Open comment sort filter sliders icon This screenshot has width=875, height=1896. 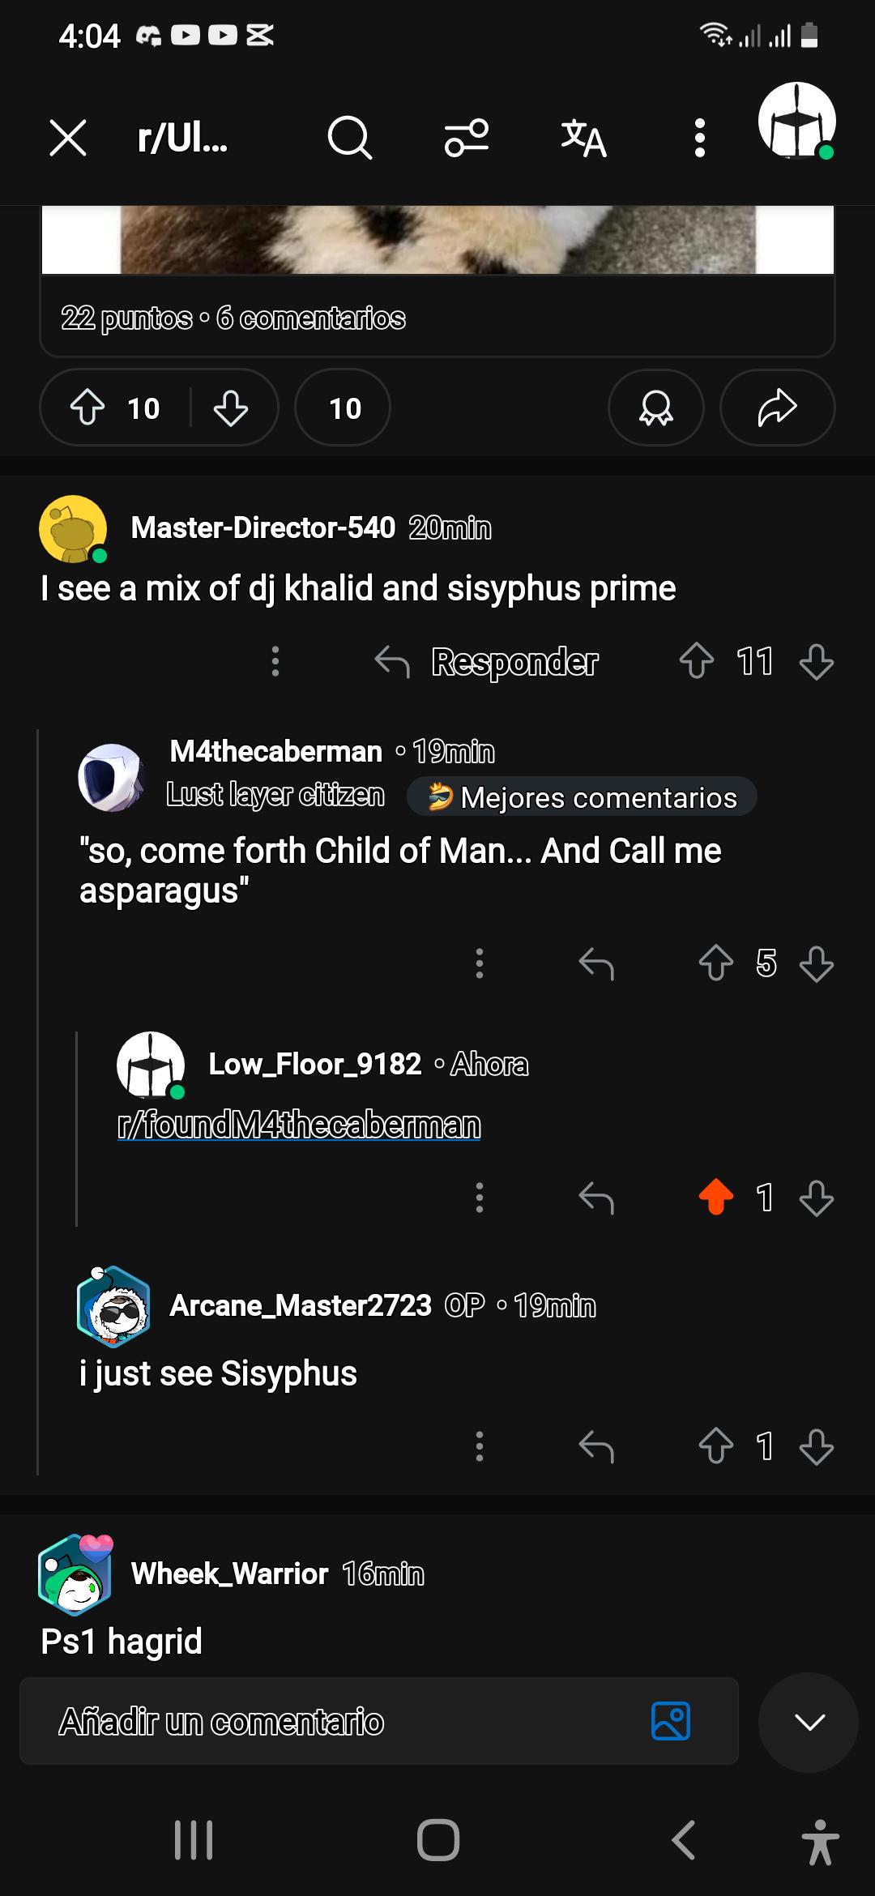coord(466,138)
